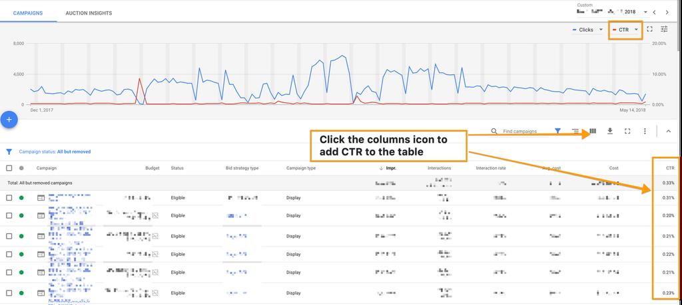Open the CTR metric dropdown on chart

[x=625, y=29]
